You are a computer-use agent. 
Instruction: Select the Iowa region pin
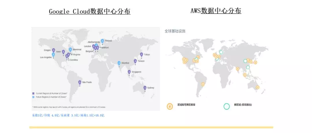(x=63, y=52)
